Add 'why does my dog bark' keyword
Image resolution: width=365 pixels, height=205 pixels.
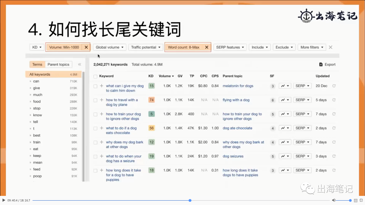pos(101,142)
